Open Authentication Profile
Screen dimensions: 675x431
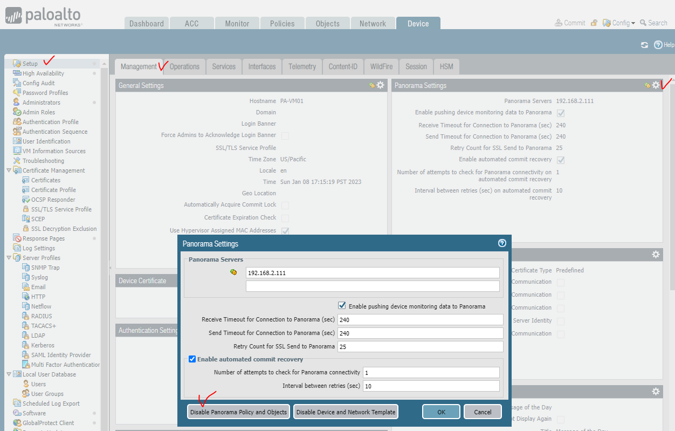click(x=50, y=122)
